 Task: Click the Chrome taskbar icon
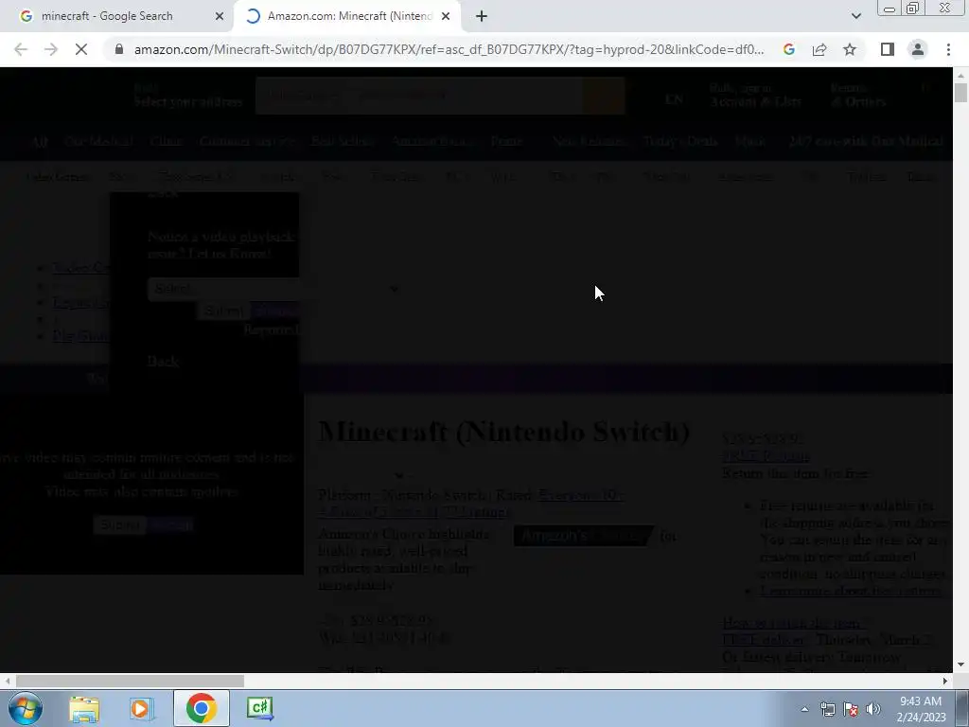(201, 708)
